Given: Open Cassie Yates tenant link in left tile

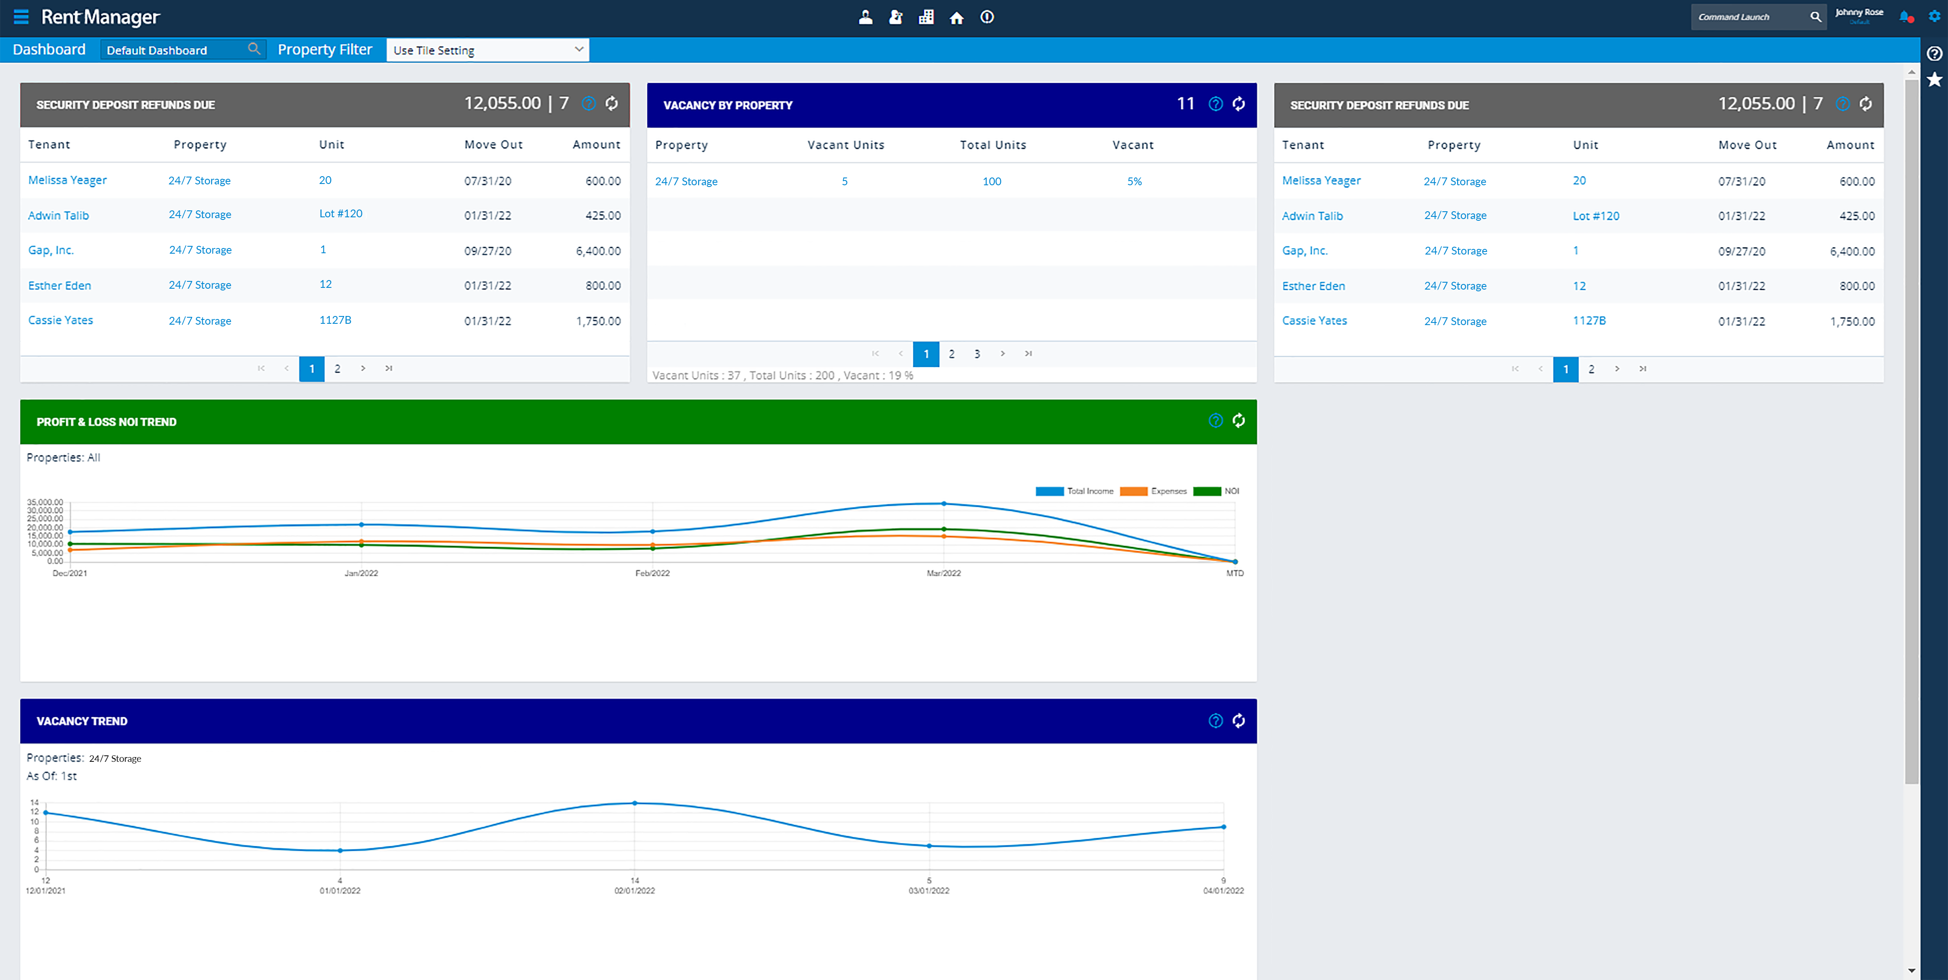Looking at the screenshot, I should point(61,320).
